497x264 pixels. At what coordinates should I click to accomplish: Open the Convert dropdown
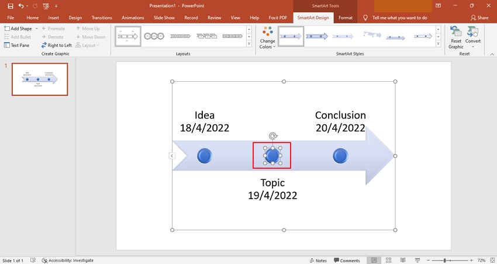click(473, 37)
